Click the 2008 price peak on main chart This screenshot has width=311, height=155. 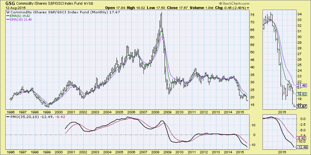tap(162, 13)
